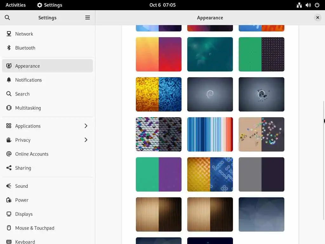Click the Applications grid icon
325x244 pixels.
tap(9, 126)
